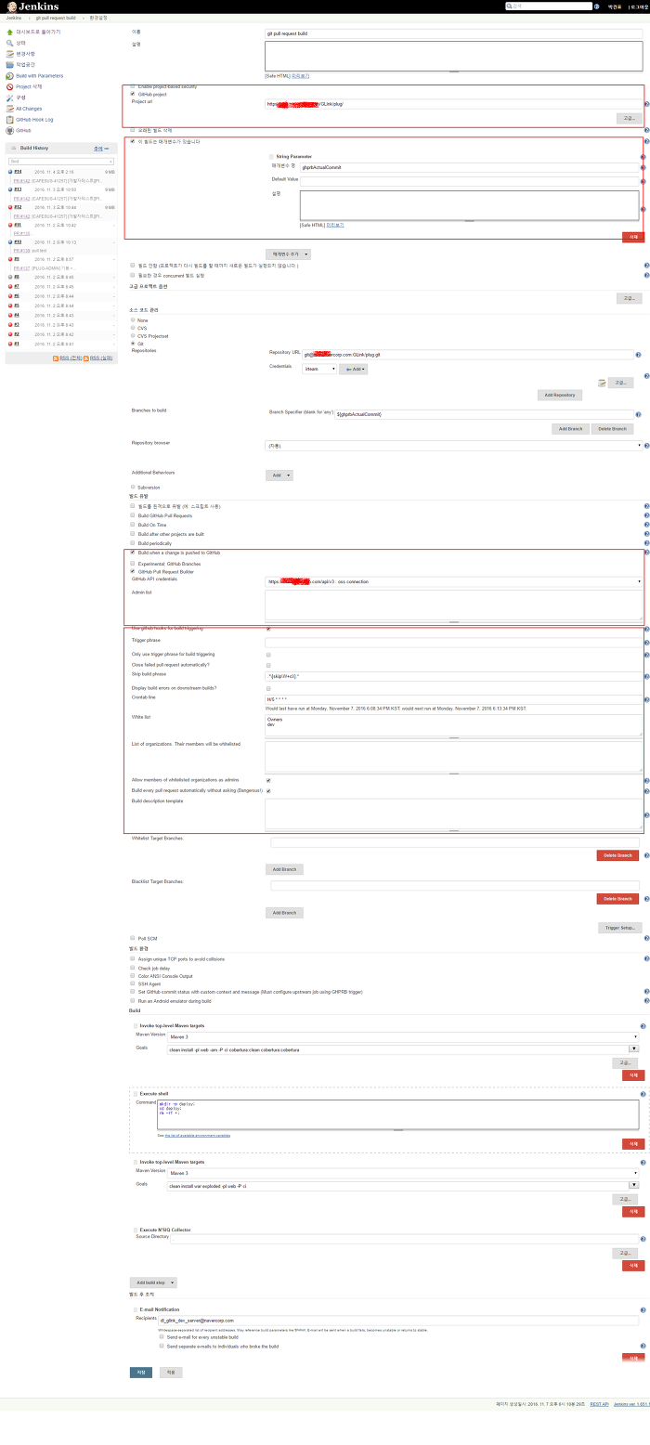Toggle the Poll SCM checkbox
650x1445 pixels.
click(133, 938)
